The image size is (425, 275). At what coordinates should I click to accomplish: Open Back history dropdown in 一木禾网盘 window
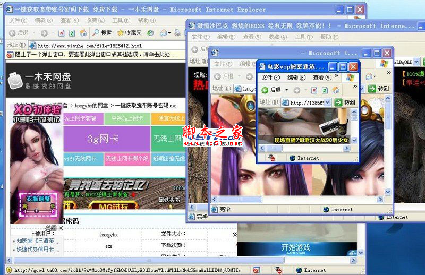(34, 33)
